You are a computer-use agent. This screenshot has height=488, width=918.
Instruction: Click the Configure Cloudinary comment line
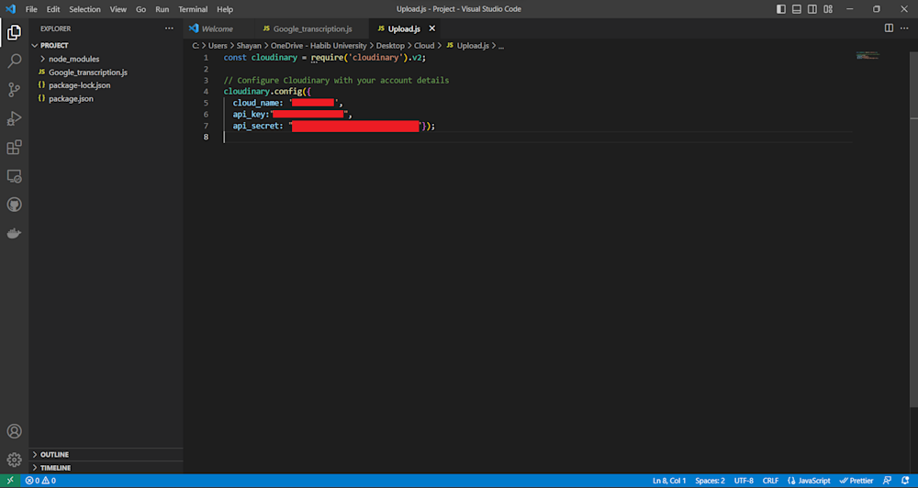336,80
